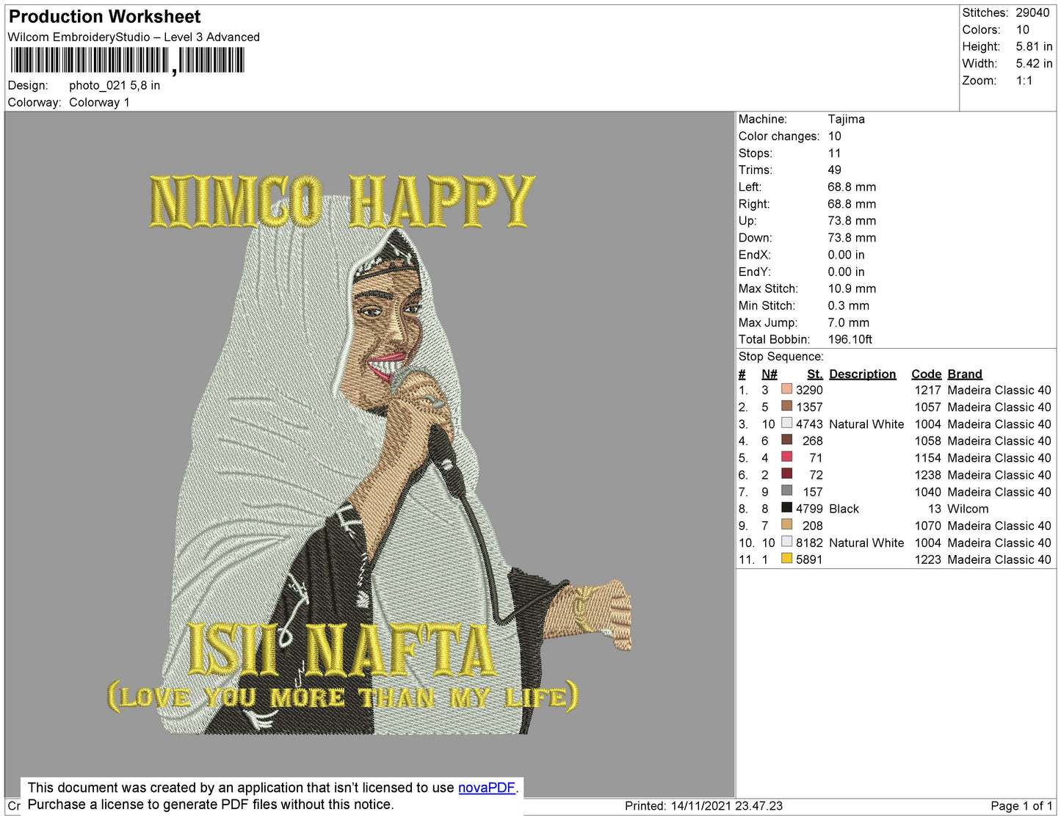Click the Natural White swatch with 8182 stitches
The image size is (1061, 820).
[786, 542]
